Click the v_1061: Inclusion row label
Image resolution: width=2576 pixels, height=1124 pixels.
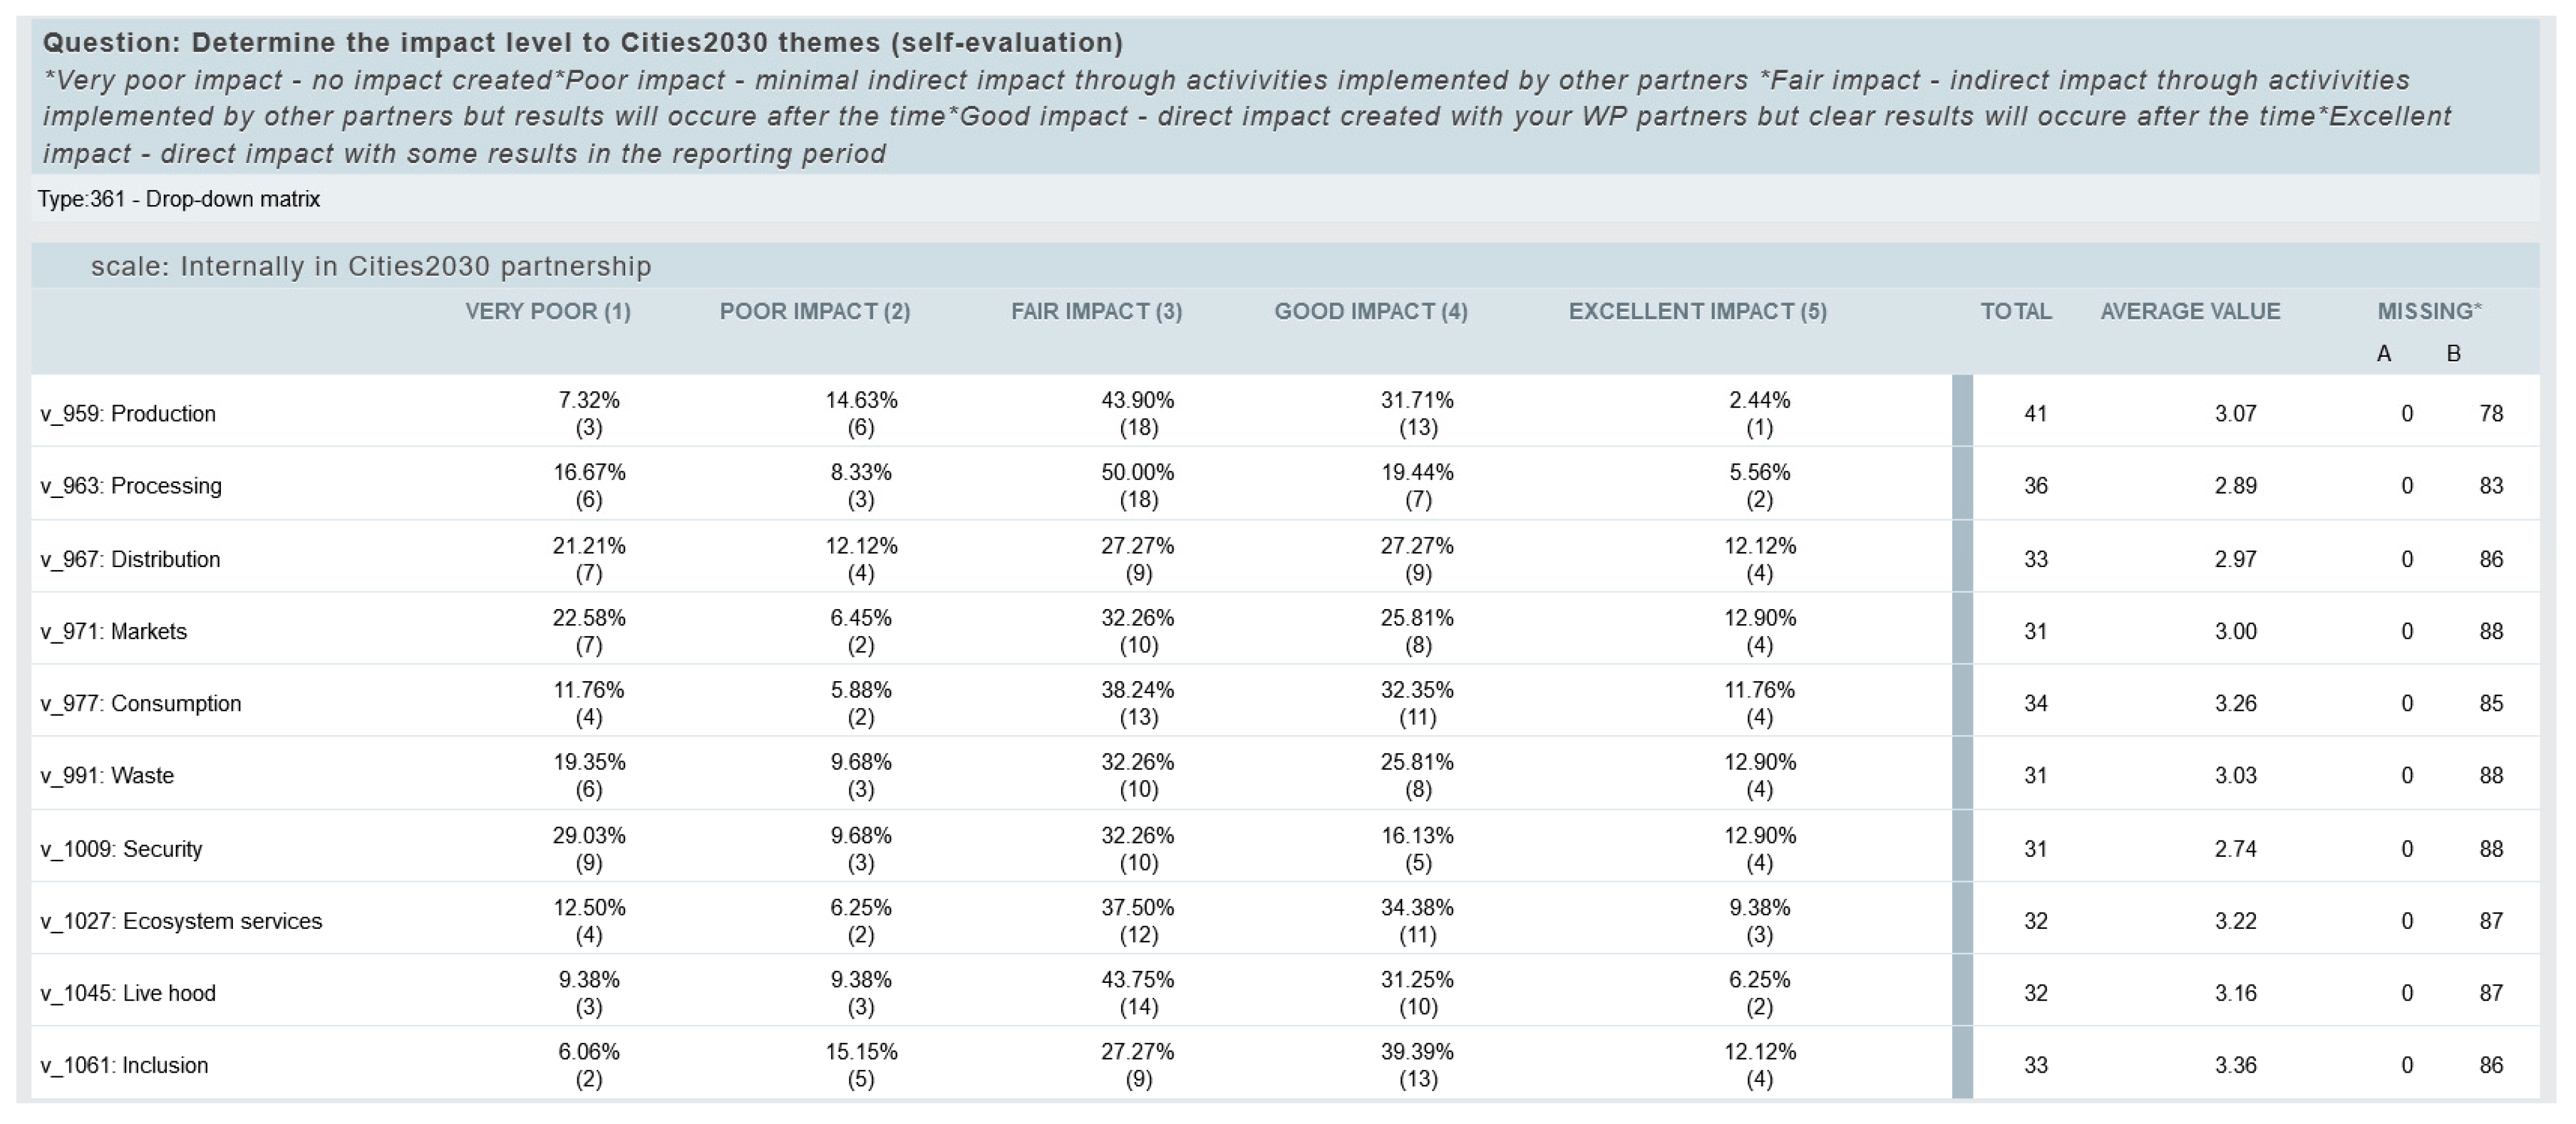(124, 1065)
